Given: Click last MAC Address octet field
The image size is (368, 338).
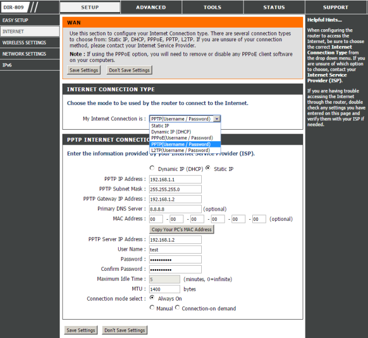Looking at the screenshot, I should 259,219.
